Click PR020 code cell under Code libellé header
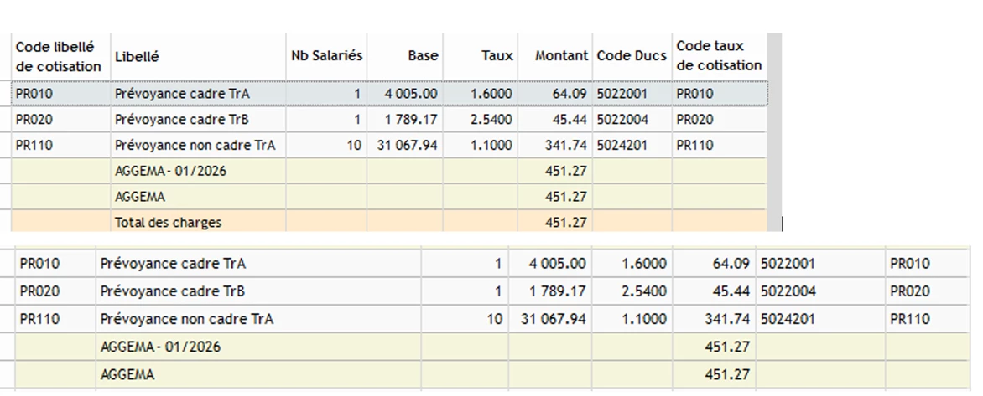This screenshot has height=396, width=983. (x=34, y=120)
